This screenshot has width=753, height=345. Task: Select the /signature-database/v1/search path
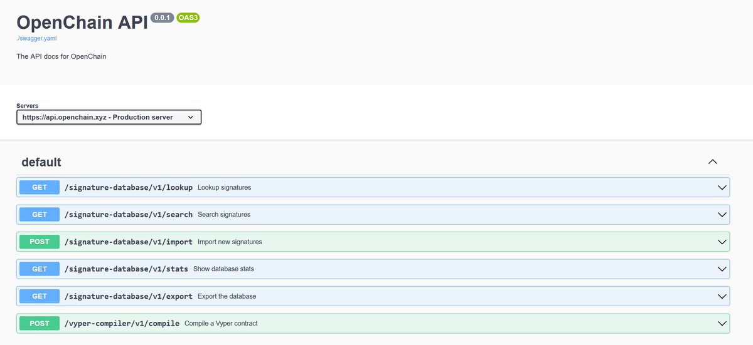tap(129, 215)
